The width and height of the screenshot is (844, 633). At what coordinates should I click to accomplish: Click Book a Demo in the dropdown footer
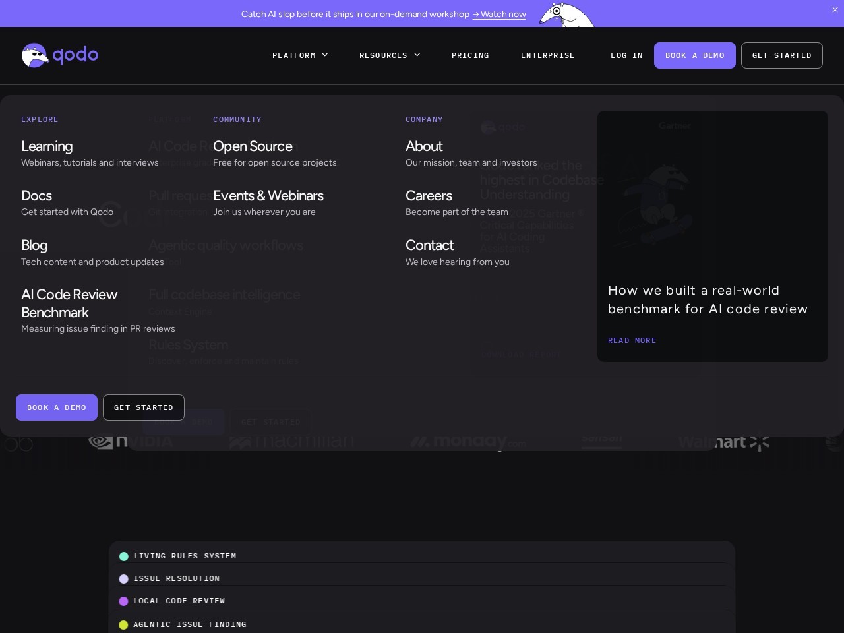[x=57, y=407]
